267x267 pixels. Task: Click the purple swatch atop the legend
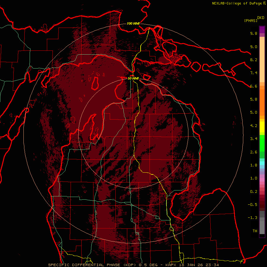262,30
